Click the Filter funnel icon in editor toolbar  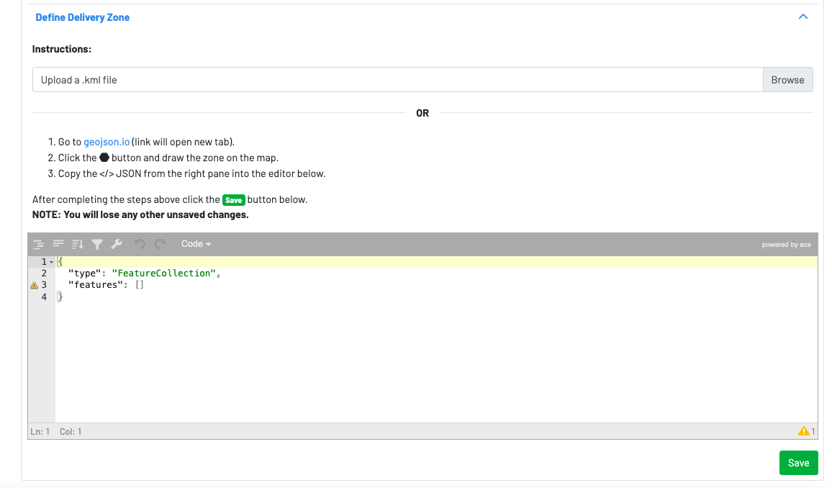tap(97, 244)
